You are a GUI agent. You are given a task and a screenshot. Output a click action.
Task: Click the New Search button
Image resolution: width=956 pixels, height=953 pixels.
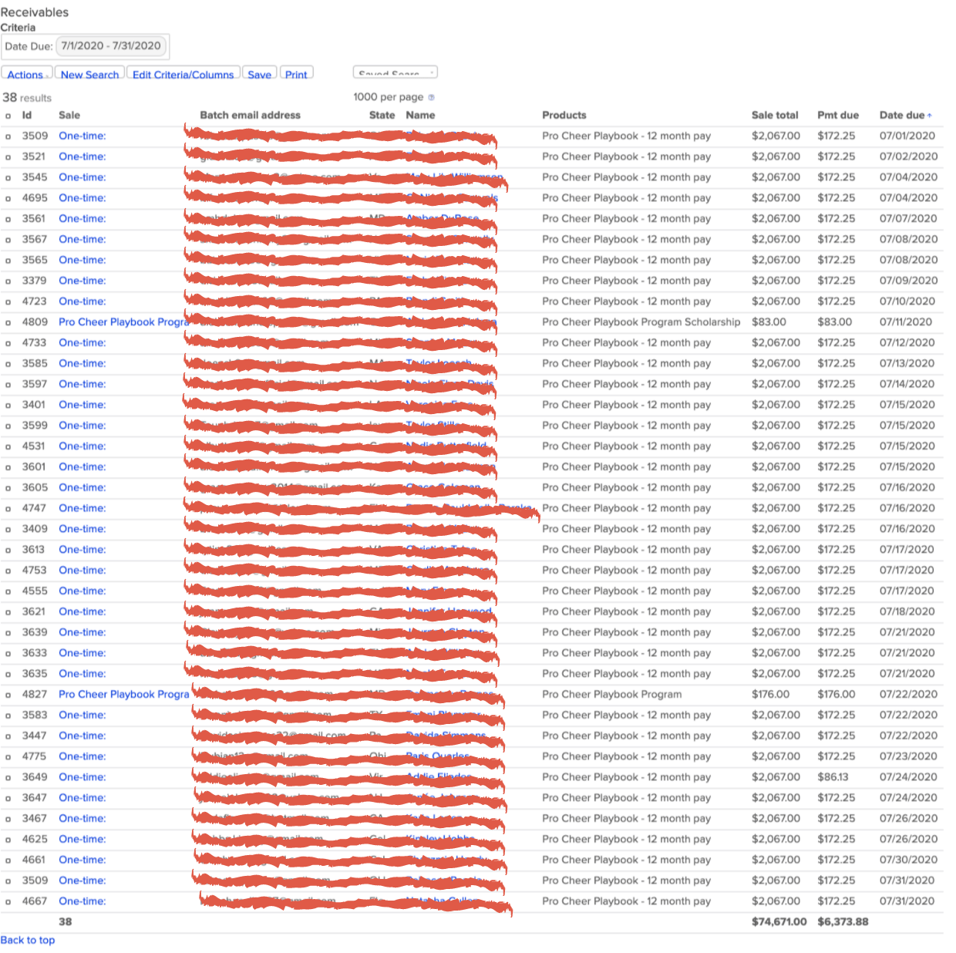pos(89,74)
